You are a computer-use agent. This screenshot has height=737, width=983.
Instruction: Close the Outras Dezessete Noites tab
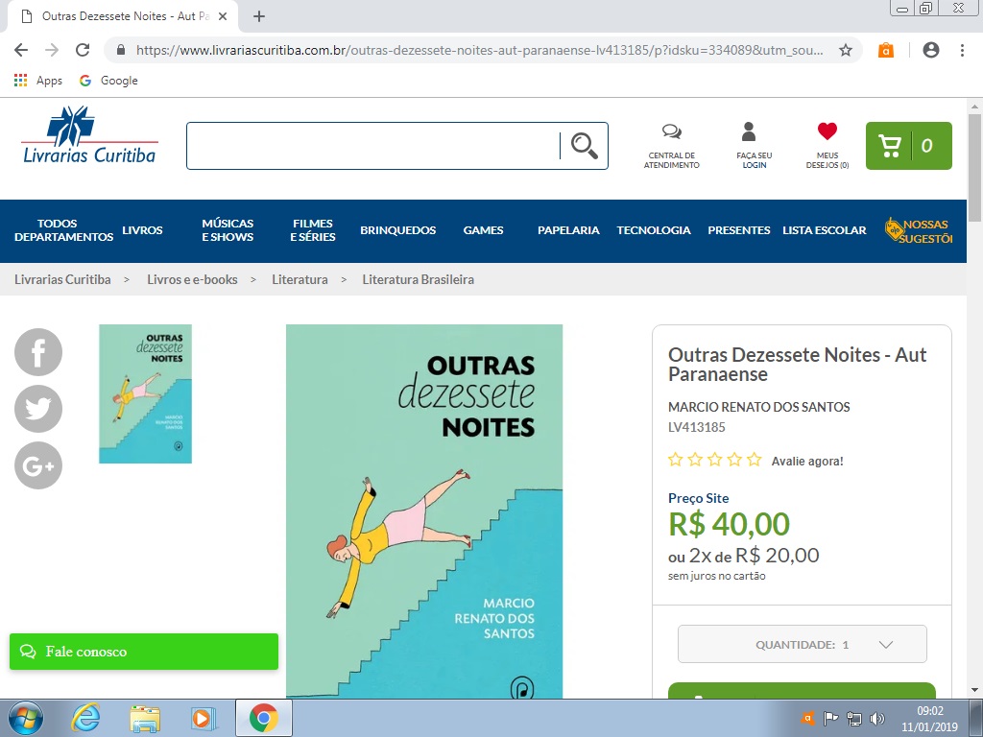[x=223, y=16]
